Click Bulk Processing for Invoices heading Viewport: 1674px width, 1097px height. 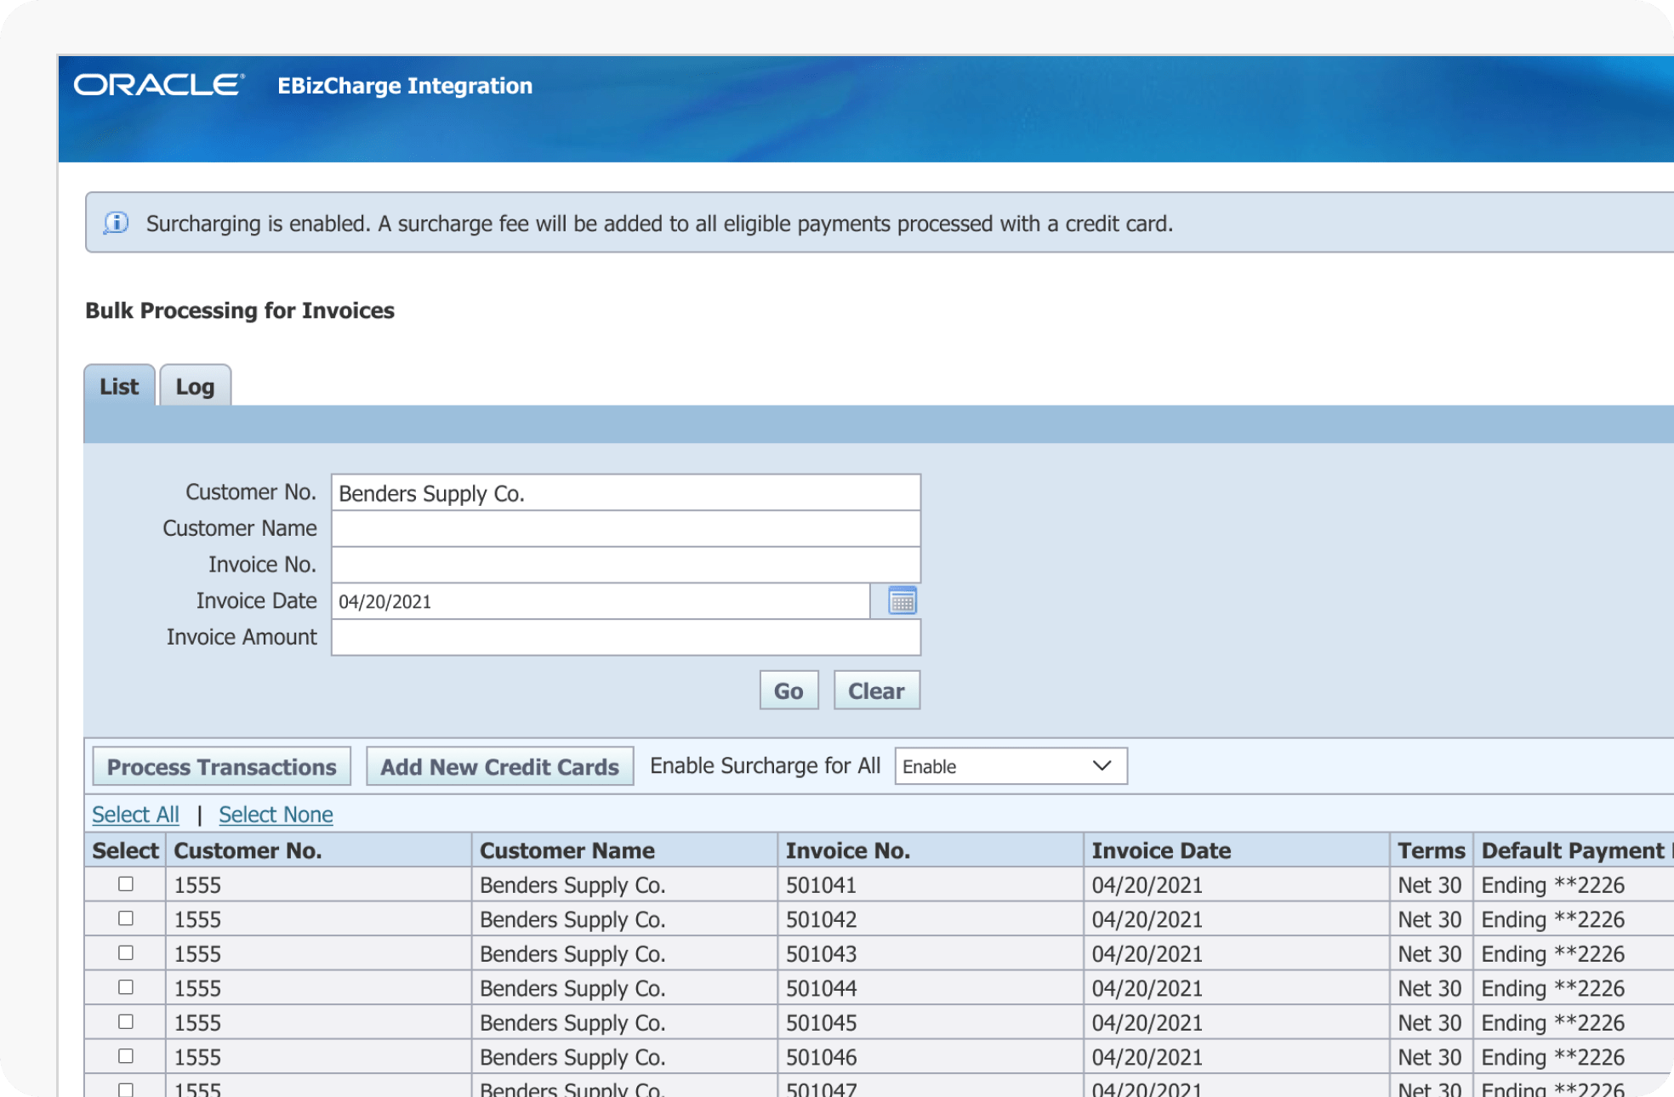pos(240,310)
